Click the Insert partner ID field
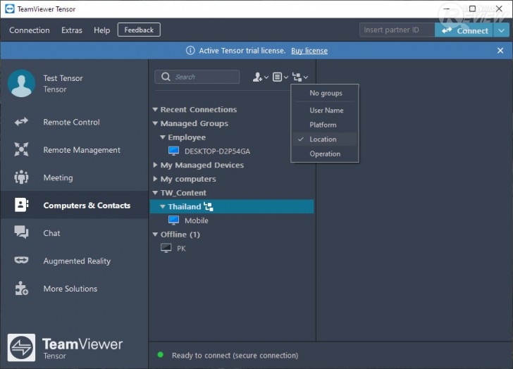513x369 pixels. click(x=397, y=30)
